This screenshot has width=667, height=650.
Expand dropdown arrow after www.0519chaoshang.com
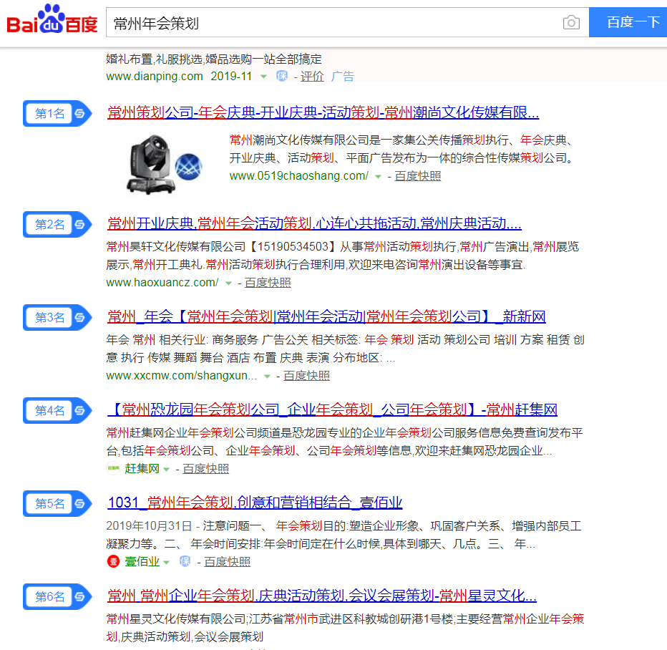(x=378, y=177)
